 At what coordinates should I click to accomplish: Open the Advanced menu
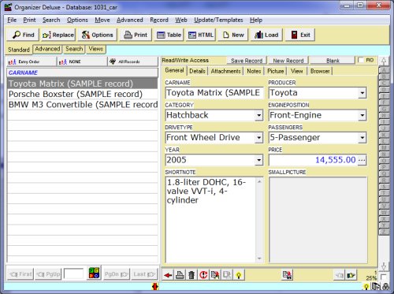click(130, 20)
